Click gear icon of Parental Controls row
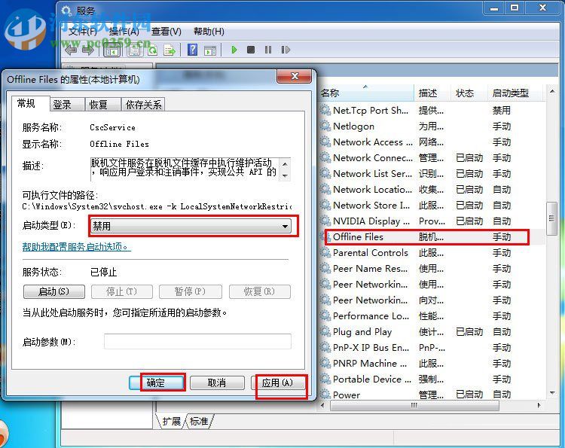 325,252
